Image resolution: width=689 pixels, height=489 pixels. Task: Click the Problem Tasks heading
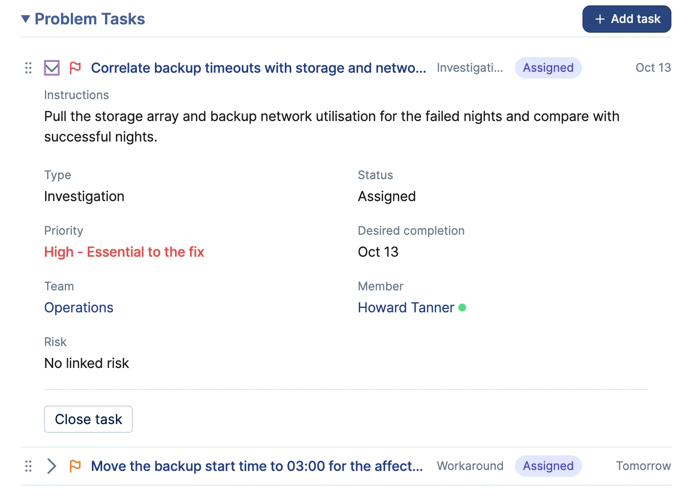pyautogui.click(x=90, y=19)
